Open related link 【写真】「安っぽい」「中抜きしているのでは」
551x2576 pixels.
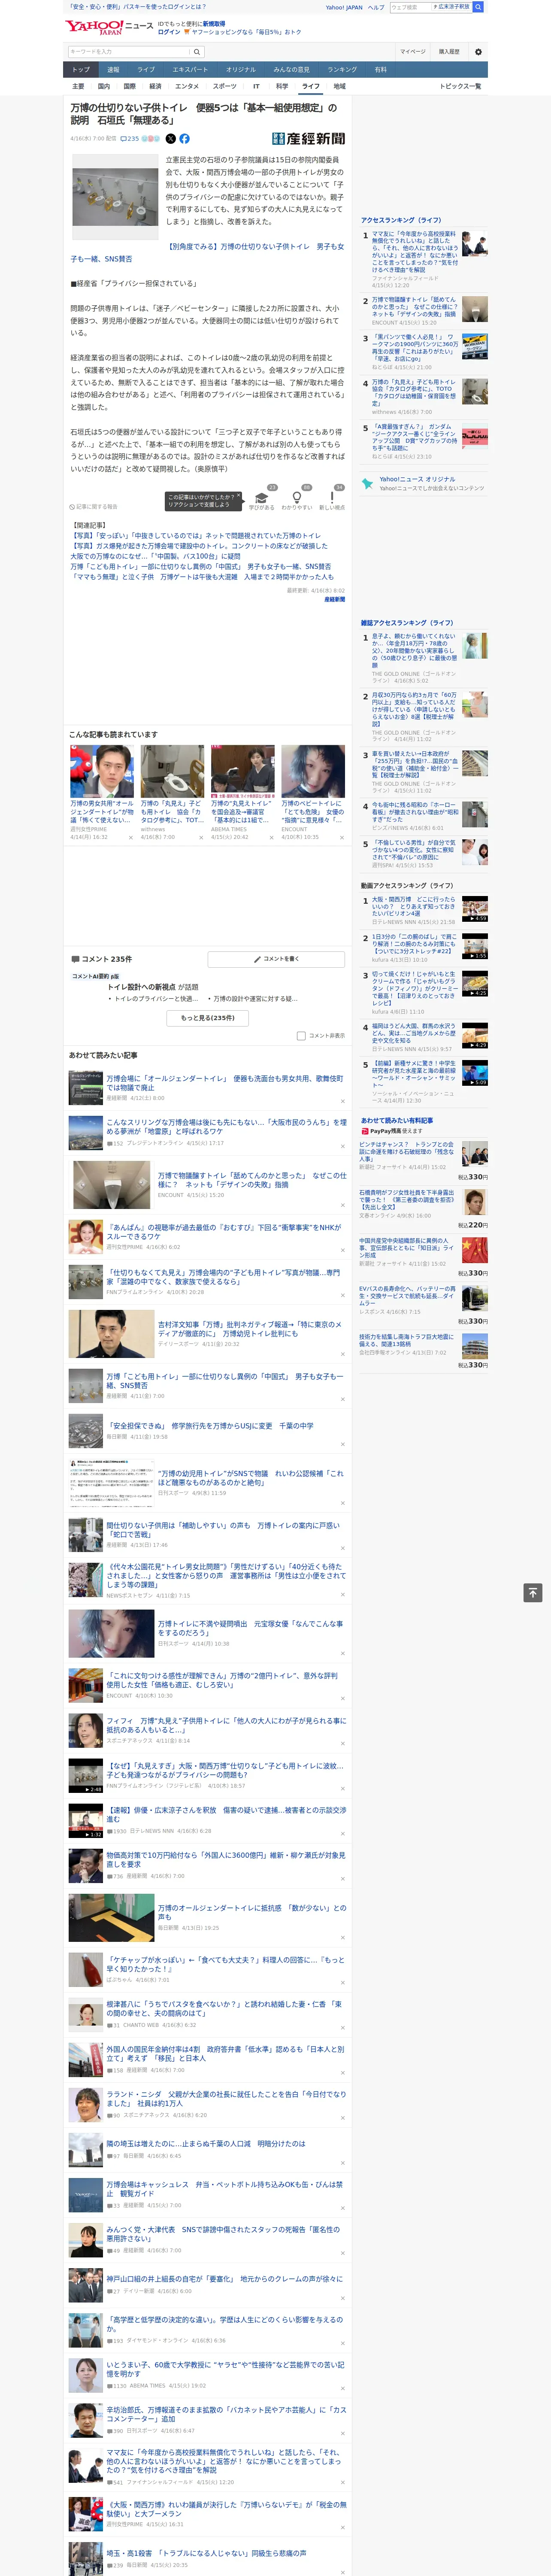pyautogui.click(x=196, y=536)
